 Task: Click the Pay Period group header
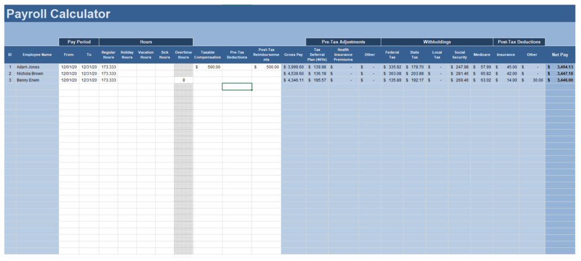pos(79,42)
